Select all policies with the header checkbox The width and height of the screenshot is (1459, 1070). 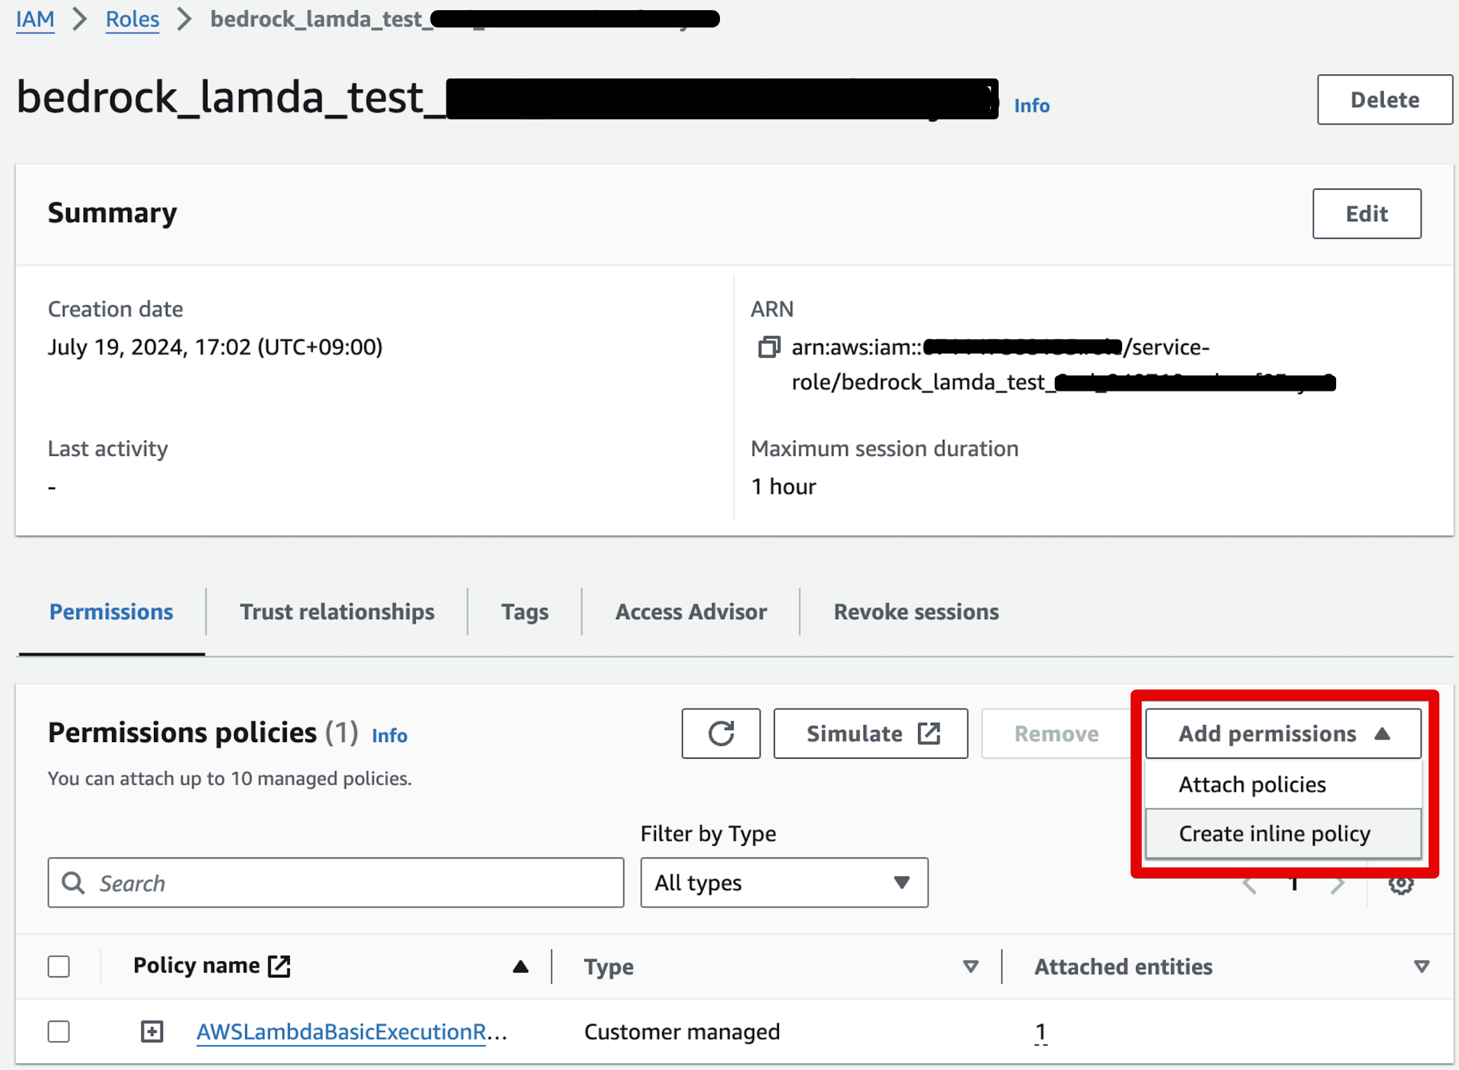tap(59, 966)
